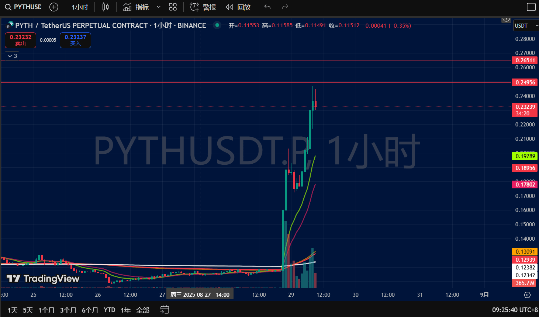Click the chart title PYTH / TetherUS PERPETUAL CONTRACT
The width and height of the screenshot is (539, 317).
click(x=82, y=25)
